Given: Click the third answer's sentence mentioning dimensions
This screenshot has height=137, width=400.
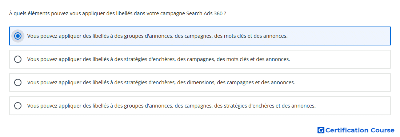Looking at the screenshot, I should (161, 82).
